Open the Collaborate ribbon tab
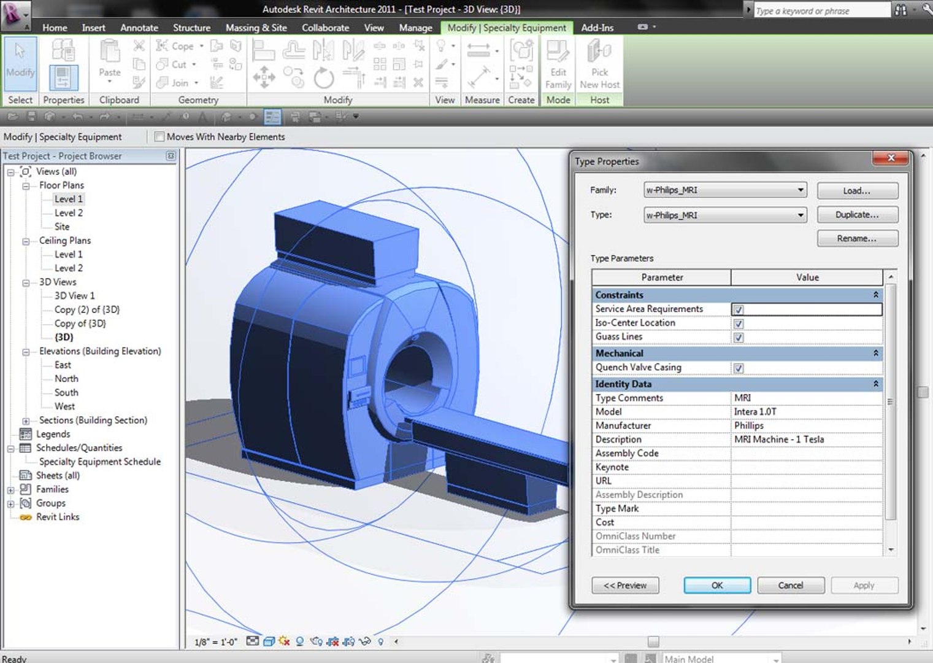The width and height of the screenshot is (933, 663). tap(325, 28)
